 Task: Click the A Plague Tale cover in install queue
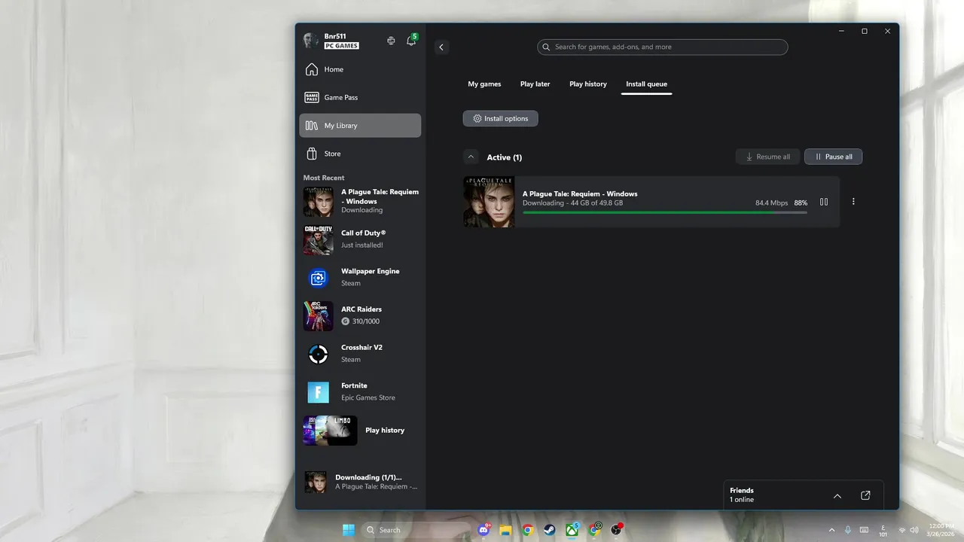[x=489, y=202]
